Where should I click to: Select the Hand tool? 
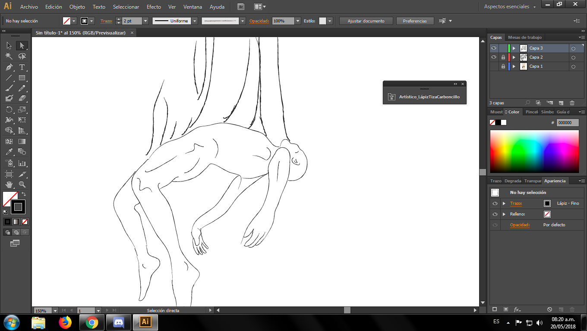[x=9, y=184]
